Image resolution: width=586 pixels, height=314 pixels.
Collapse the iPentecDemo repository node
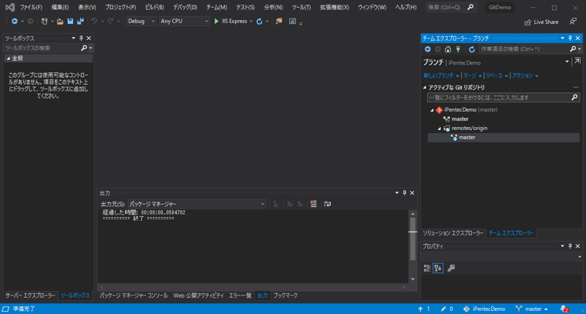pyautogui.click(x=432, y=110)
